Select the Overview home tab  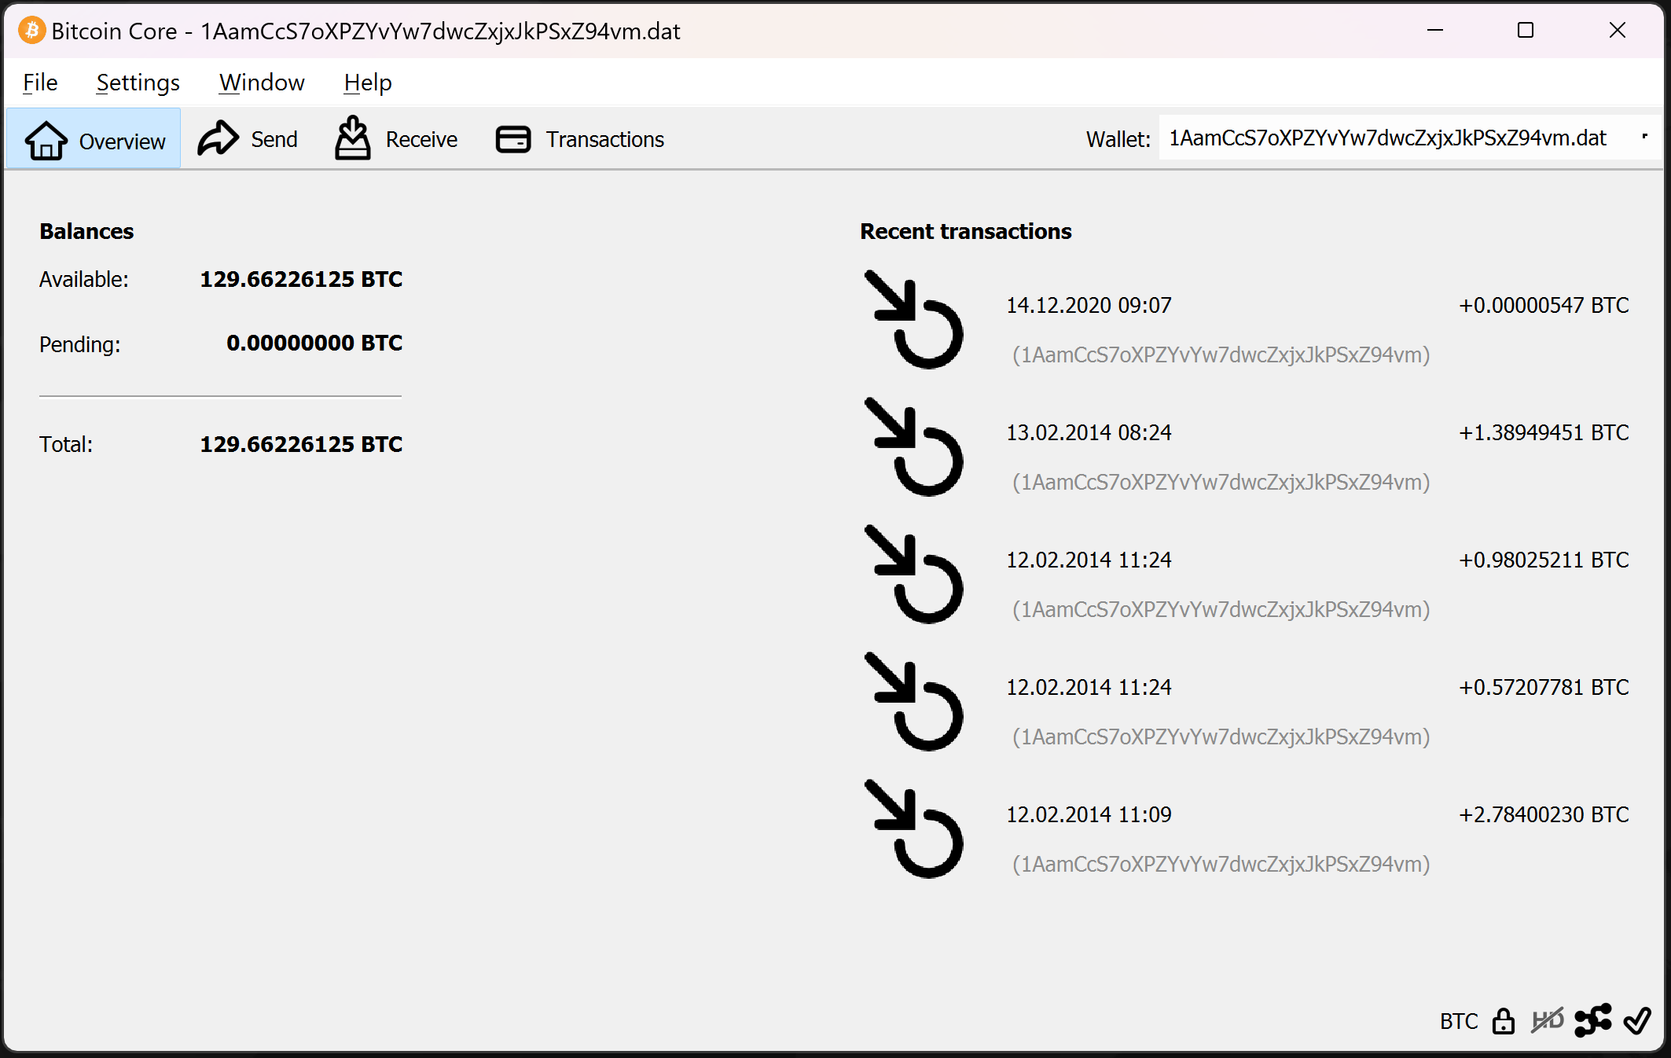(x=94, y=140)
